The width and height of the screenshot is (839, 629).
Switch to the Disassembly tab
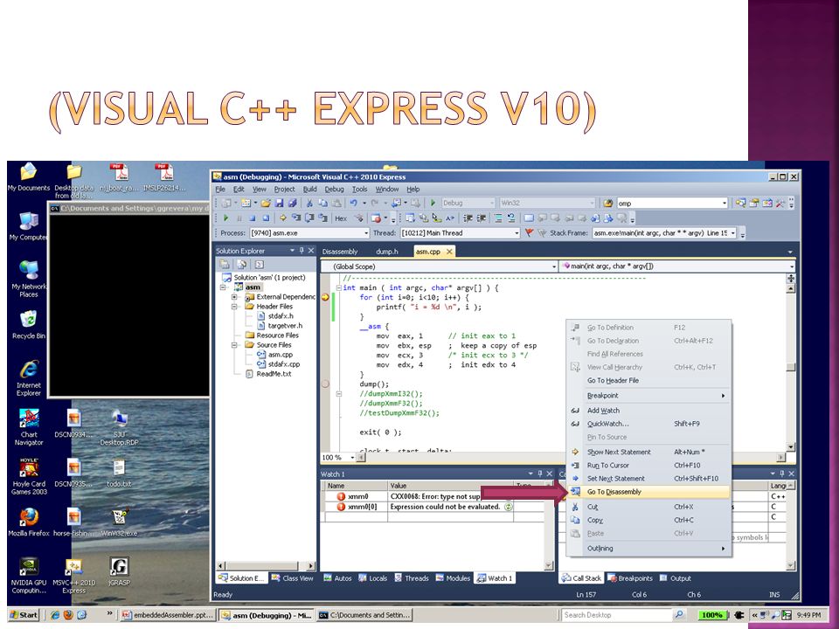340,252
